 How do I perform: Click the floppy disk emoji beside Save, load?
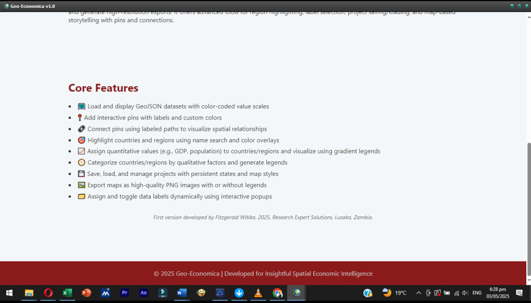81,174
